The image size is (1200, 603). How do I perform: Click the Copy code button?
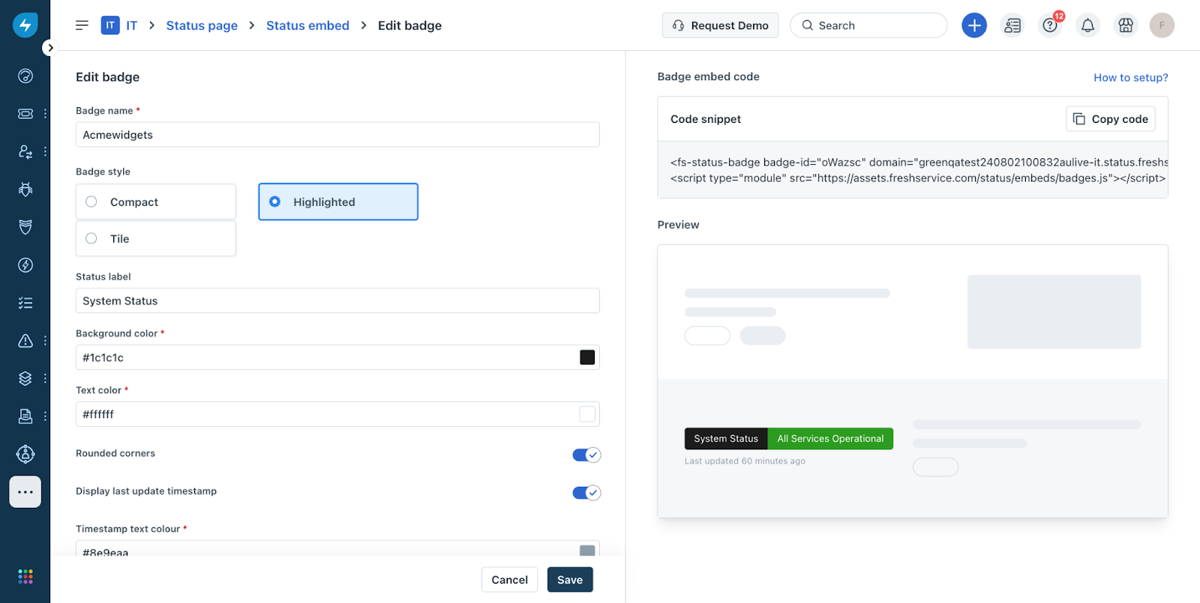1111,119
